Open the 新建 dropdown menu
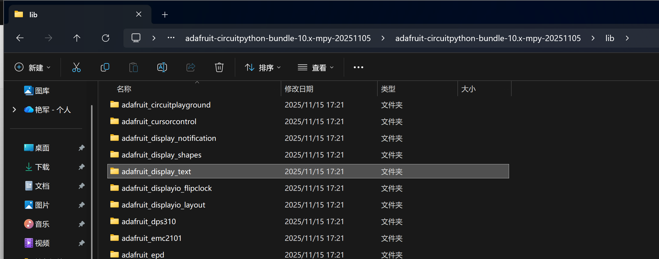659x259 pixels. pos(32,68)
